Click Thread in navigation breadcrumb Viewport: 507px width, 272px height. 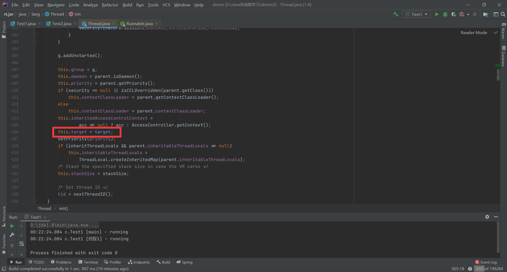tap(54, 14)
